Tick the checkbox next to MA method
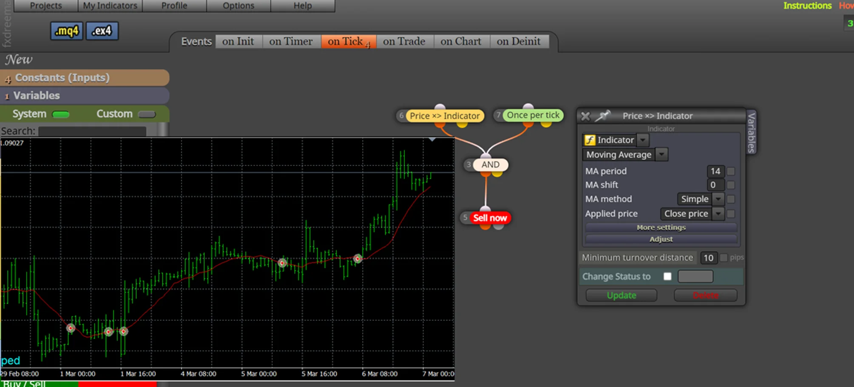The image size is (854, 387). point(731,199)
